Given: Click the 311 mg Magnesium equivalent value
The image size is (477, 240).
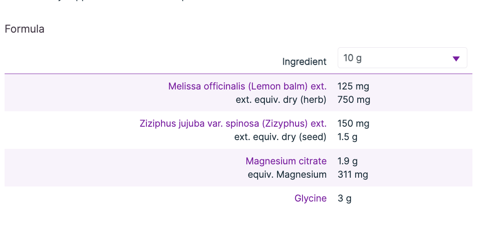Looking at the screenshot, I should pos(353,174).
